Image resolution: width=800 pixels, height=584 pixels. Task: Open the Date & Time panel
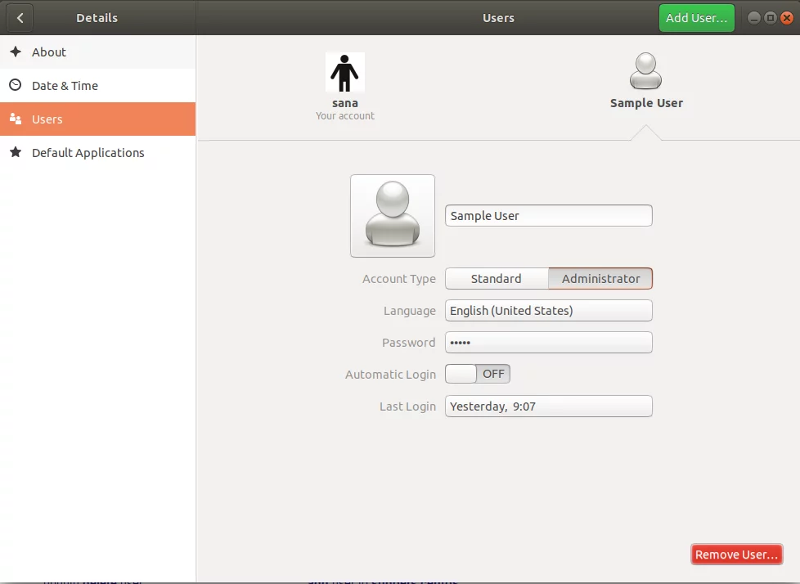[x=97, y=85]
